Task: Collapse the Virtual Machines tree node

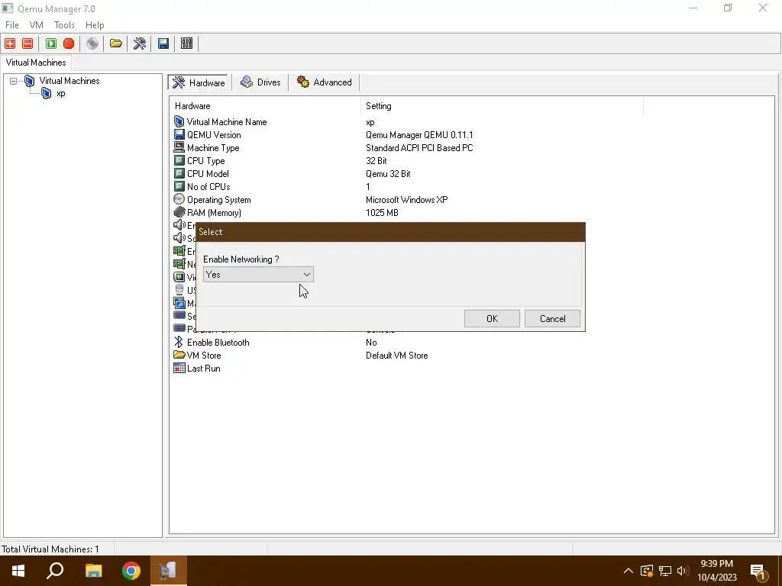Action: 14,81
